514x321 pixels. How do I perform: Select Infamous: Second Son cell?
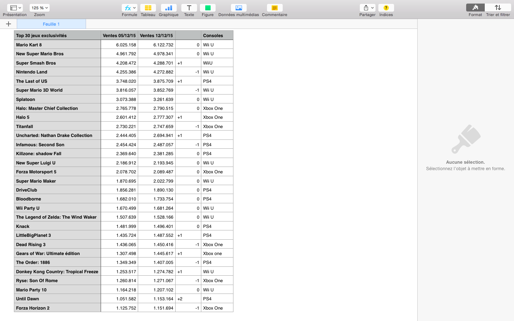point(57,144)
